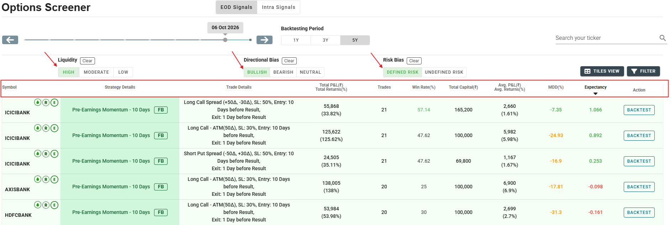Toggle the NEUTRAL directional bias
This screenshot has height=225, width=671.
pos(310,72)
